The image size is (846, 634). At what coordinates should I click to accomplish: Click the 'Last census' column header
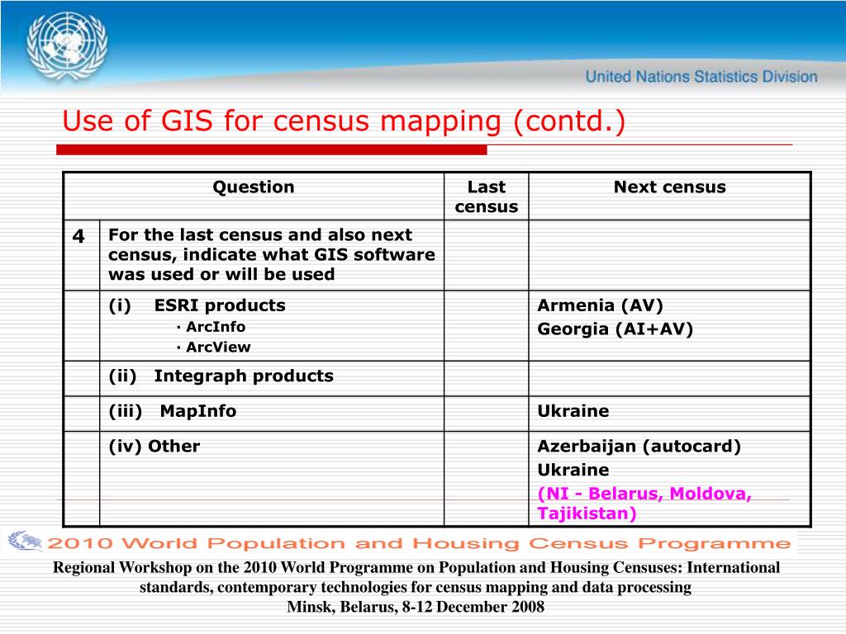[486, 196]
